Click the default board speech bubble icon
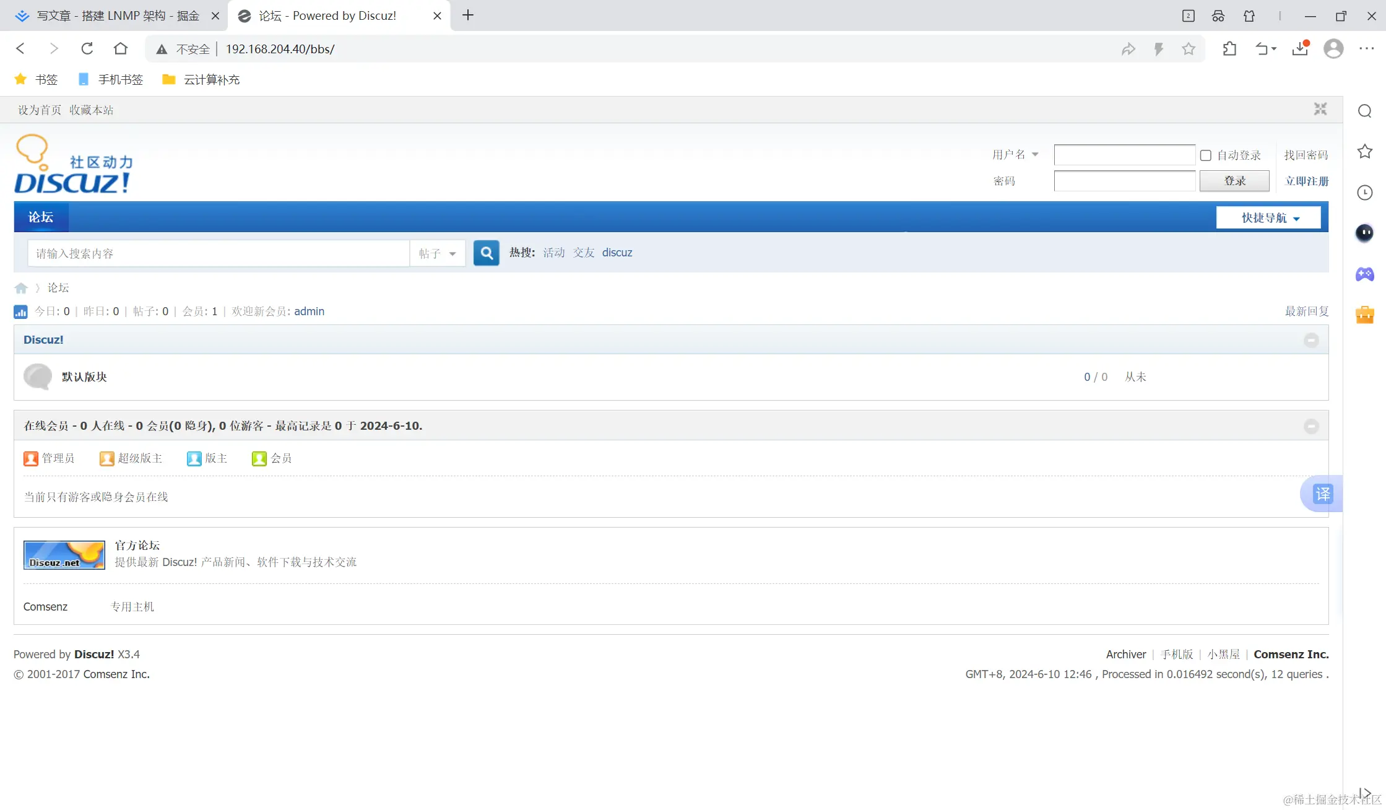1386x810 pixels. 38,377
